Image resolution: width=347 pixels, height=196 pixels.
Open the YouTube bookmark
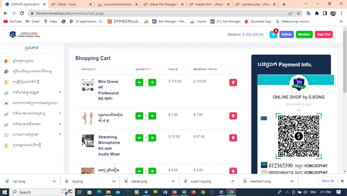(x=13, y=21)
